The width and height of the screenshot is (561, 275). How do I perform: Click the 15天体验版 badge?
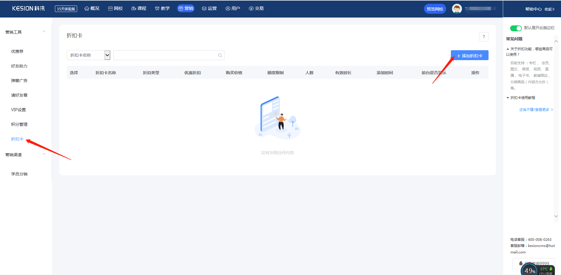[66, 9]
